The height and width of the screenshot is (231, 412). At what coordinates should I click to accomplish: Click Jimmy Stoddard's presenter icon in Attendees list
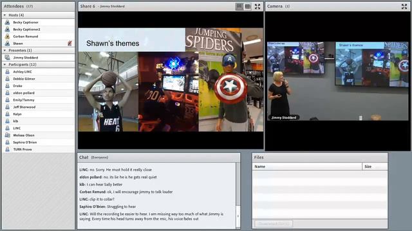pos(7,57)
